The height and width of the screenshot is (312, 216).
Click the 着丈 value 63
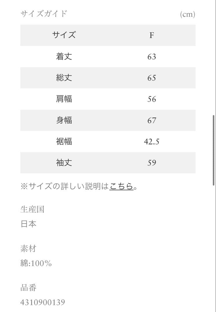[x=151, y=57]
